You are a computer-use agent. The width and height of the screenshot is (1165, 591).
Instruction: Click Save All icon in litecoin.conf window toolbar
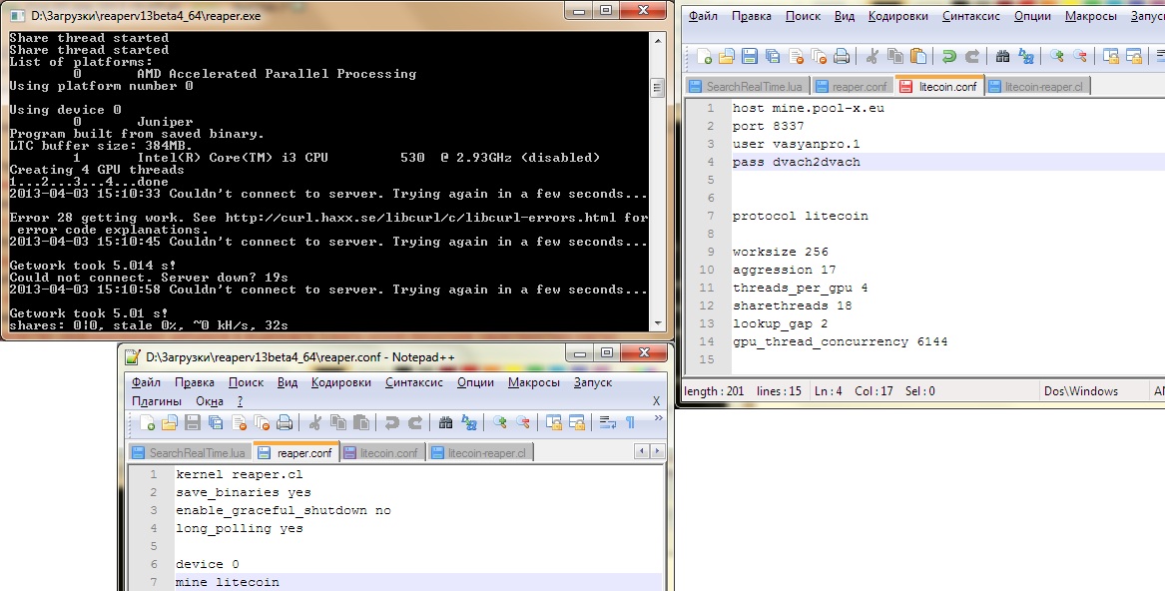tap(773, 56)
